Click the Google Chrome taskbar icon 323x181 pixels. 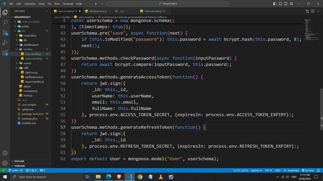tap(140, 177)
